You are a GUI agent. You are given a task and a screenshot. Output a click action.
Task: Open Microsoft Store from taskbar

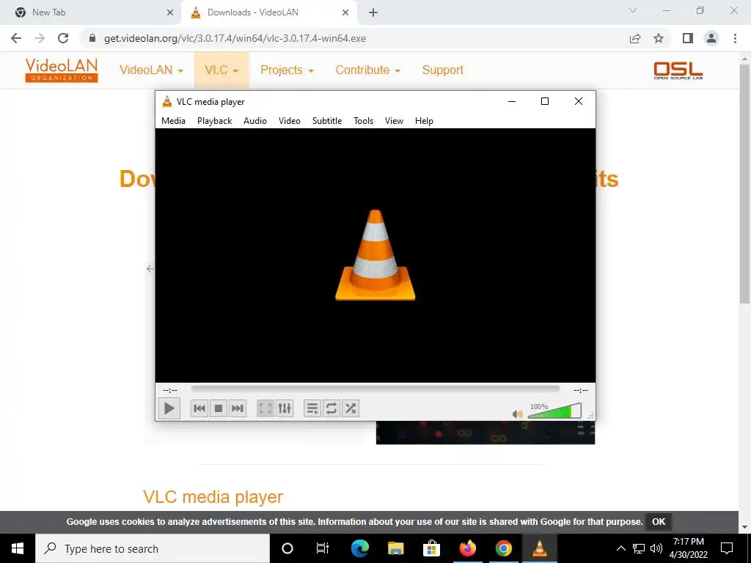(x=431, y=548)
